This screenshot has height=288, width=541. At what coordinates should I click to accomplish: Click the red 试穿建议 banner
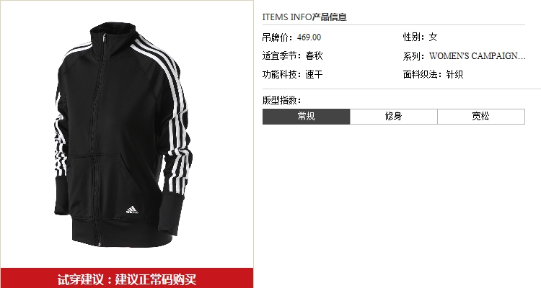click(127, 279)
